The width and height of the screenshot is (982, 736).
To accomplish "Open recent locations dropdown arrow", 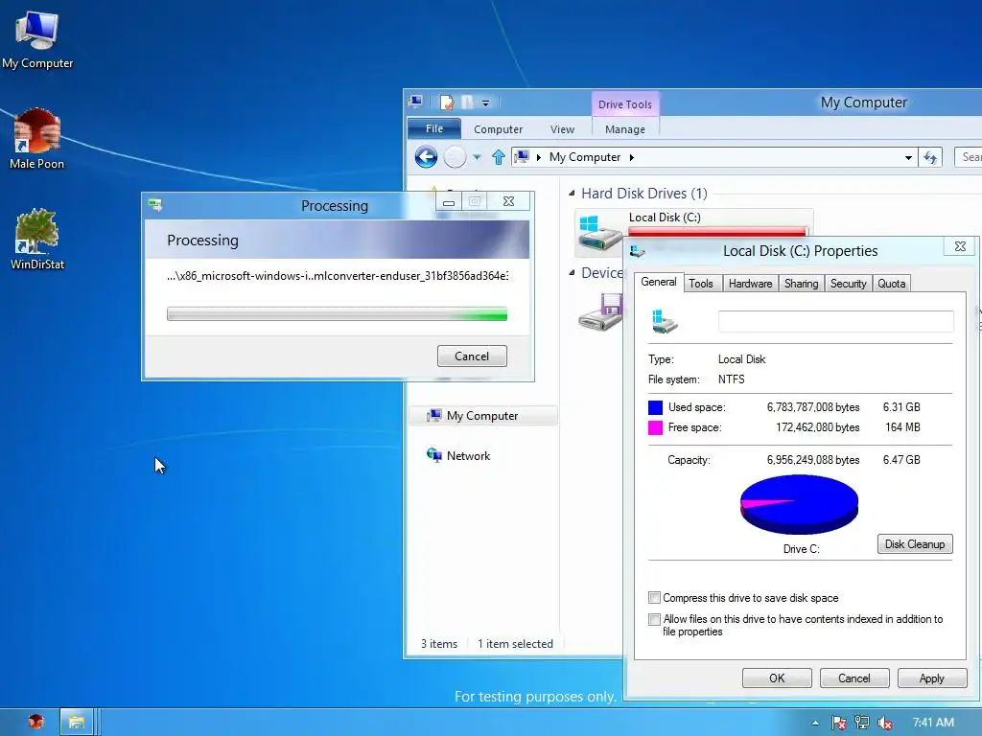I will coord(477,158).
